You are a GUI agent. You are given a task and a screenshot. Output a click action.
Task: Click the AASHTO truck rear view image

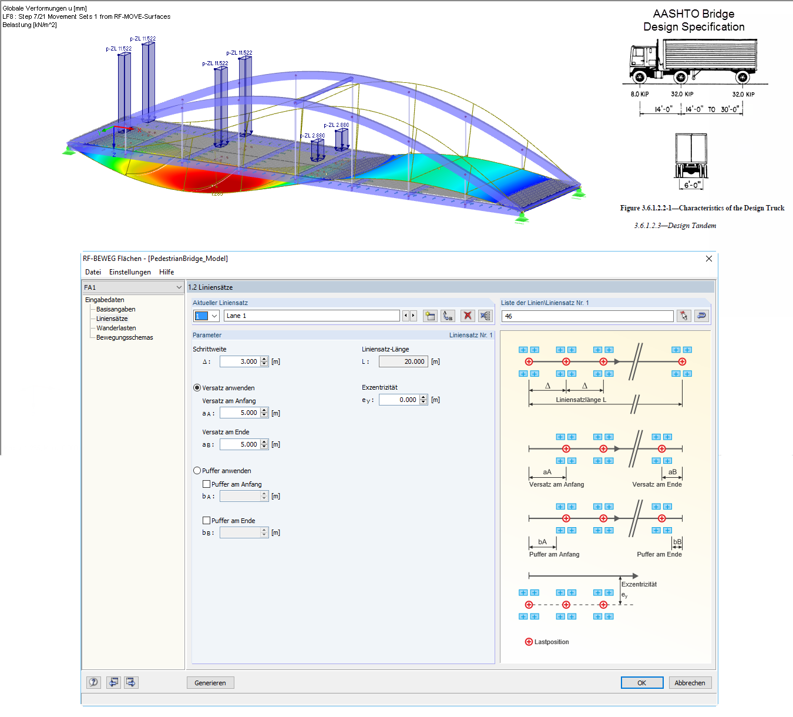tap(691, 156)
